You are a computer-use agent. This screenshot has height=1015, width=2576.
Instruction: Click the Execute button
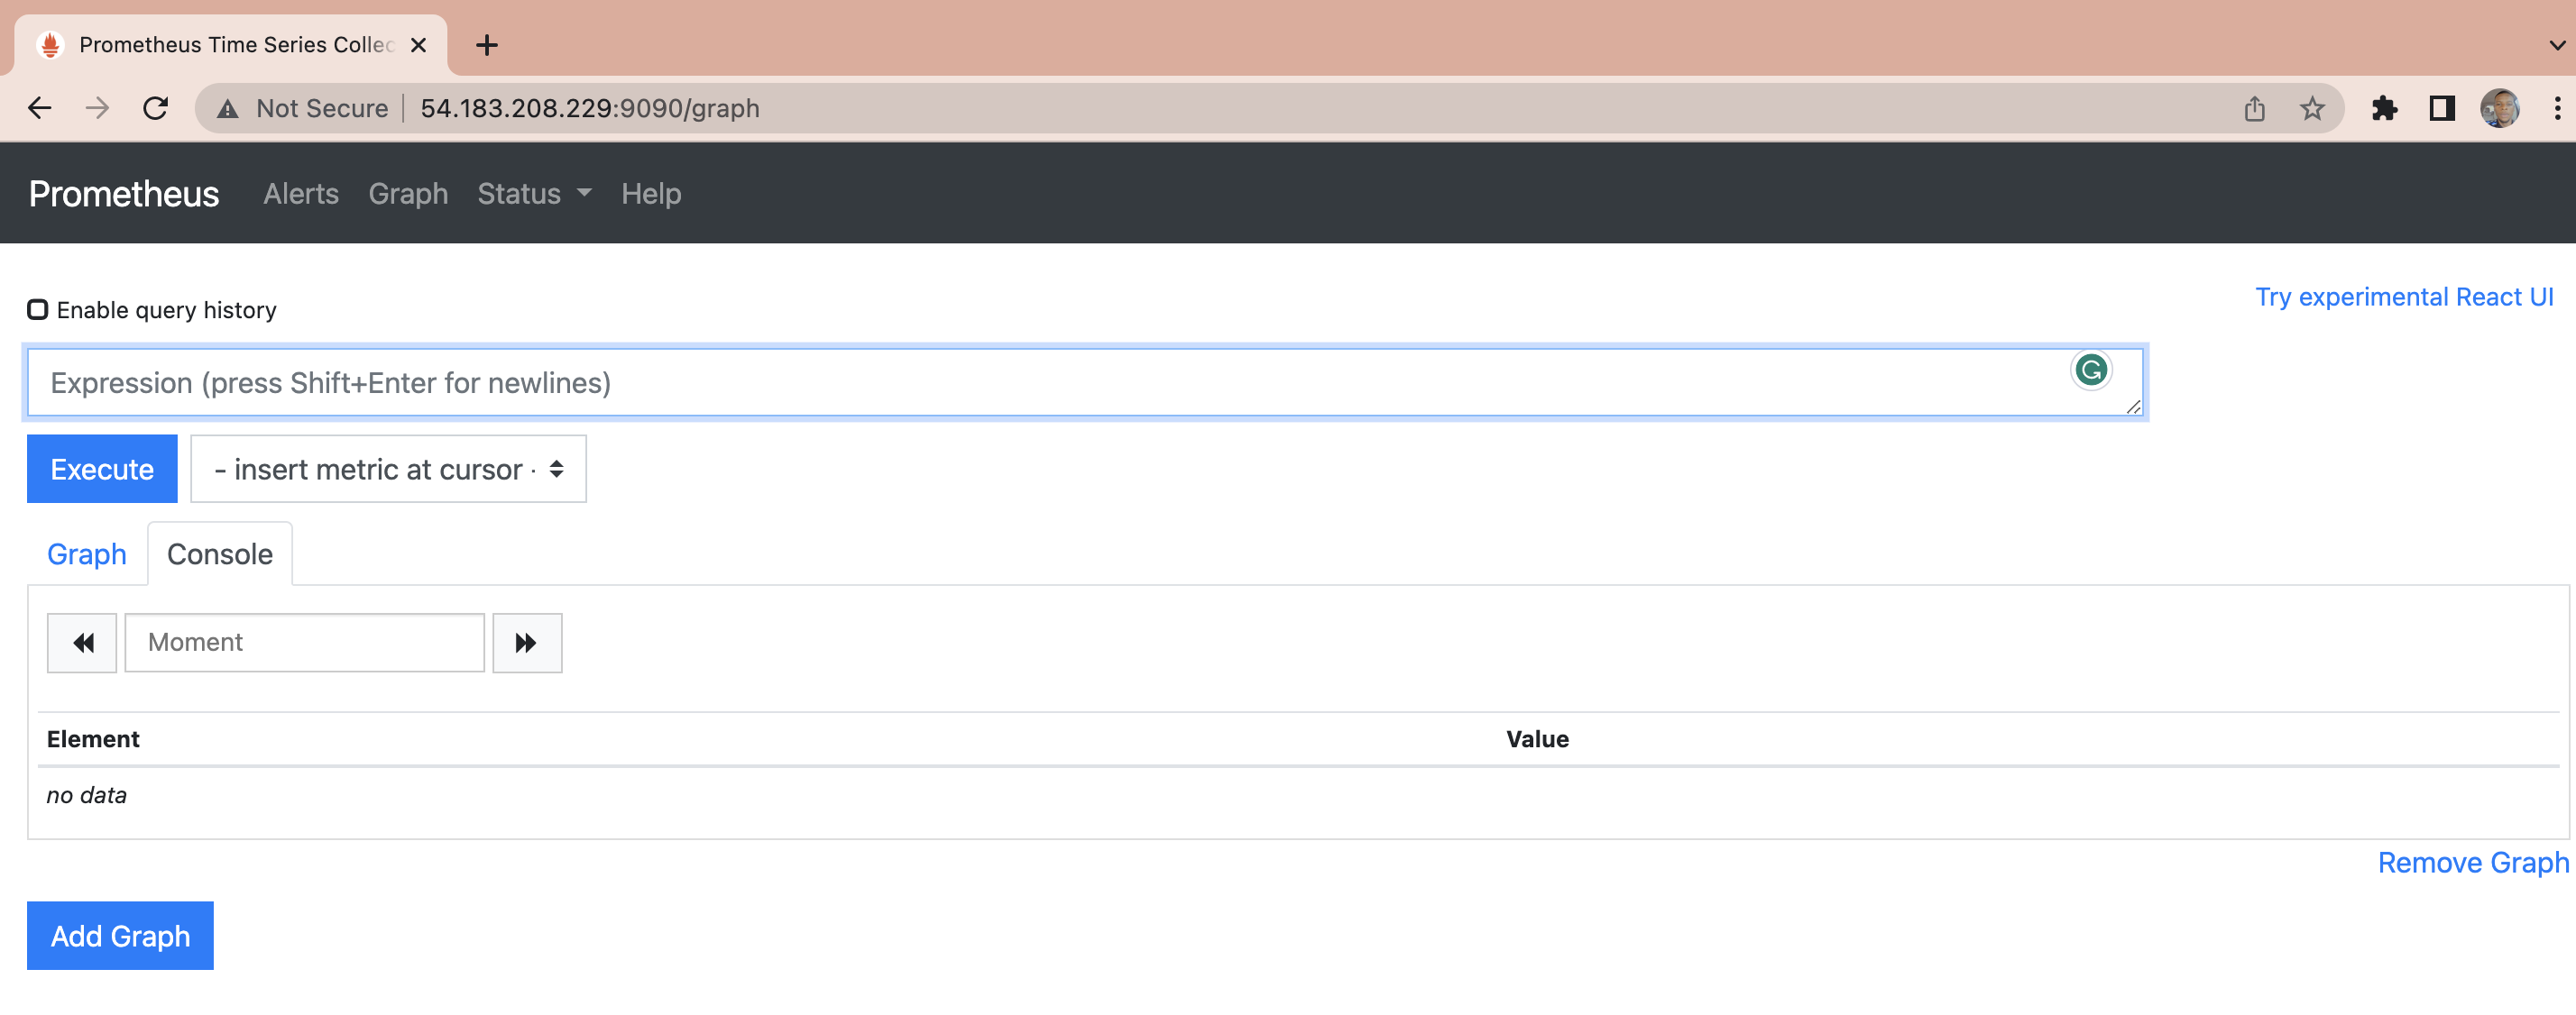102,469
